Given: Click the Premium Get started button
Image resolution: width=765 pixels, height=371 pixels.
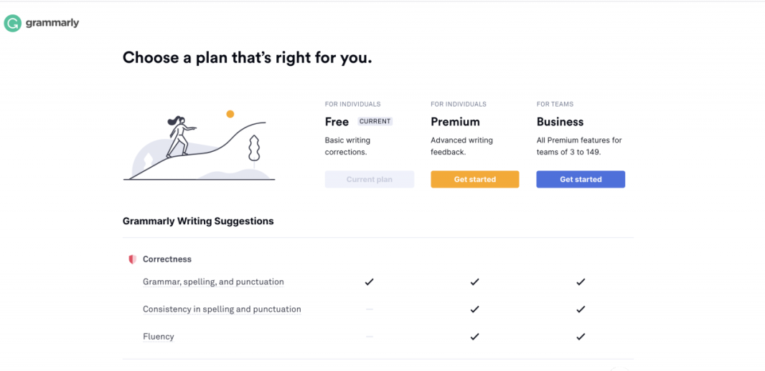Looking at the screenshot, I should (x=474, y=179).
